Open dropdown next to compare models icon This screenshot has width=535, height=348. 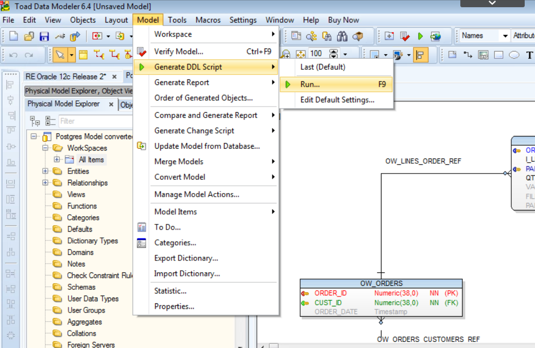108,36
